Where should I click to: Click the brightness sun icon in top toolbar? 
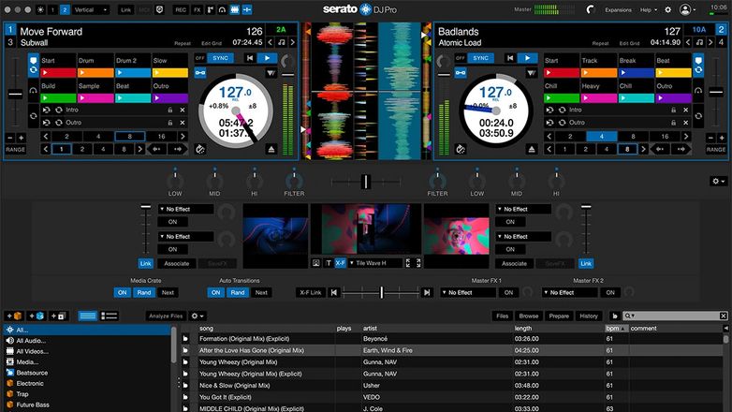40,9
